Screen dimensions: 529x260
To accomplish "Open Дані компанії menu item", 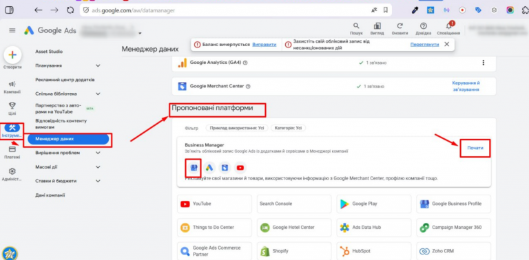I will tap(50, 195).
